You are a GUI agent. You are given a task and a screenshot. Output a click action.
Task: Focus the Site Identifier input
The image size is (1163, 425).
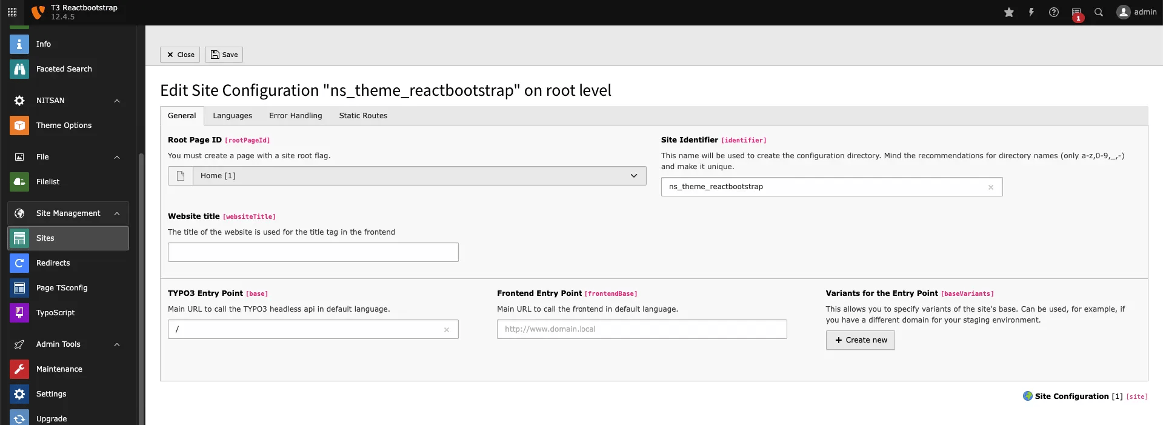pyautogui.click(x=831, y=187)
